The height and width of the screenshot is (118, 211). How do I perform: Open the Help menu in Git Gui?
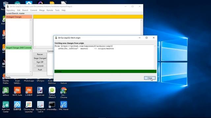click(64, 10)
